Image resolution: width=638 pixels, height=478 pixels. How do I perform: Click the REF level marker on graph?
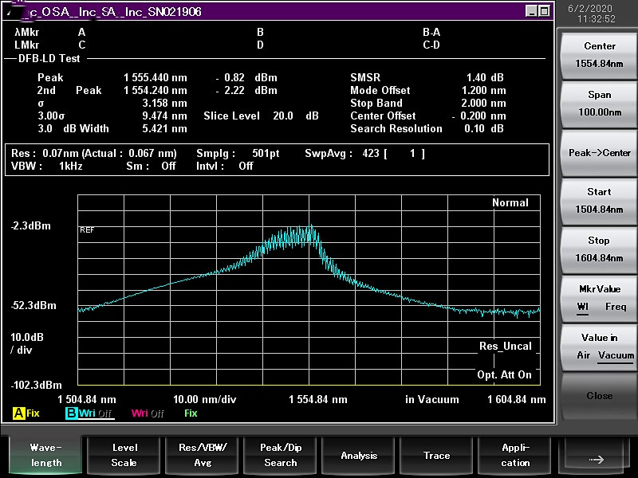point(87,230)
